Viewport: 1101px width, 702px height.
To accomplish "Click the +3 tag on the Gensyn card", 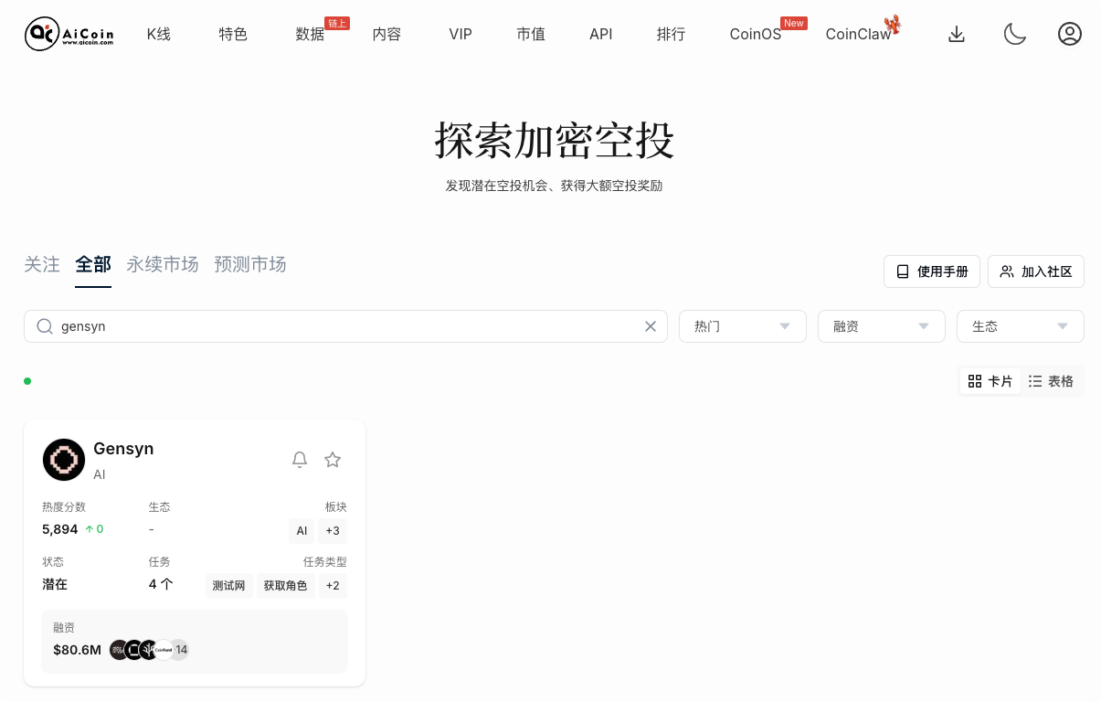I will point(333,530).
